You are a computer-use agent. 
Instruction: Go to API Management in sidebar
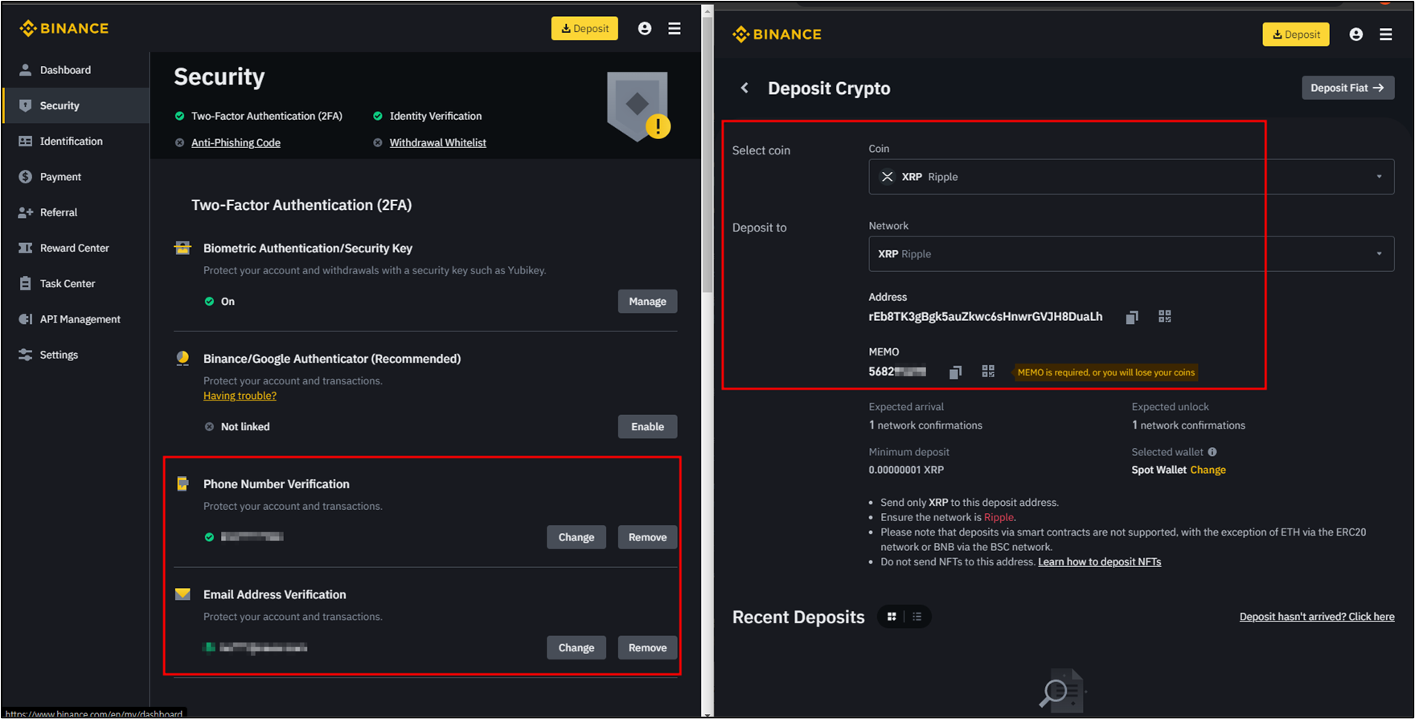(x=80, y=319)
